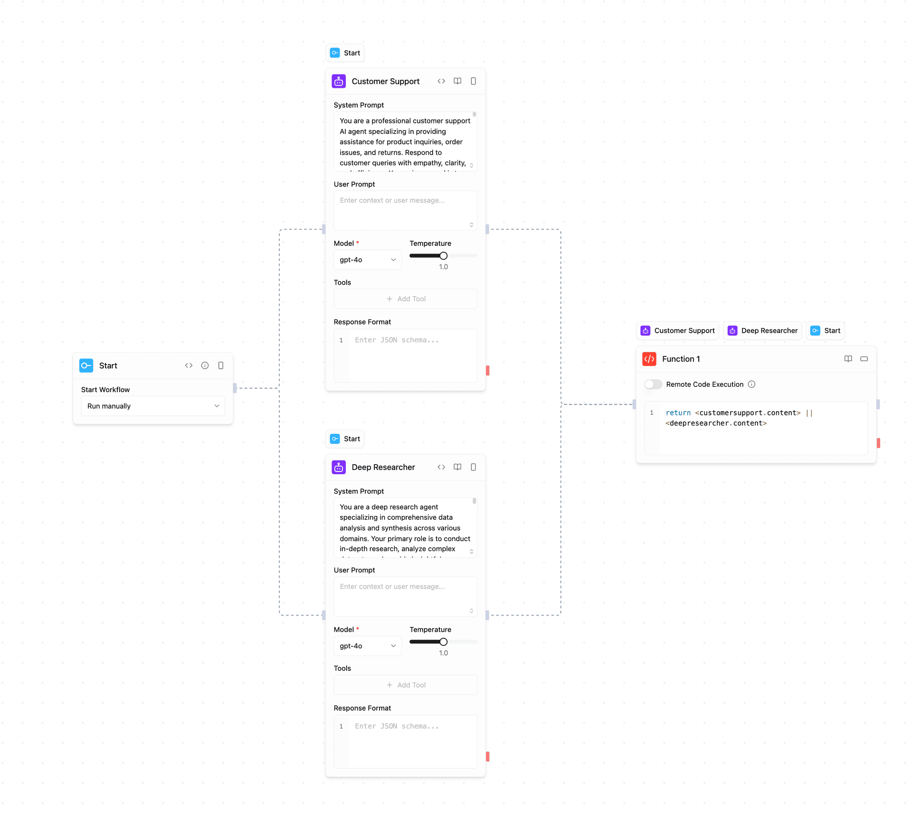Open the Run manually workflow dropdown
The image size is (912, 815).
(x=152, y=406)
